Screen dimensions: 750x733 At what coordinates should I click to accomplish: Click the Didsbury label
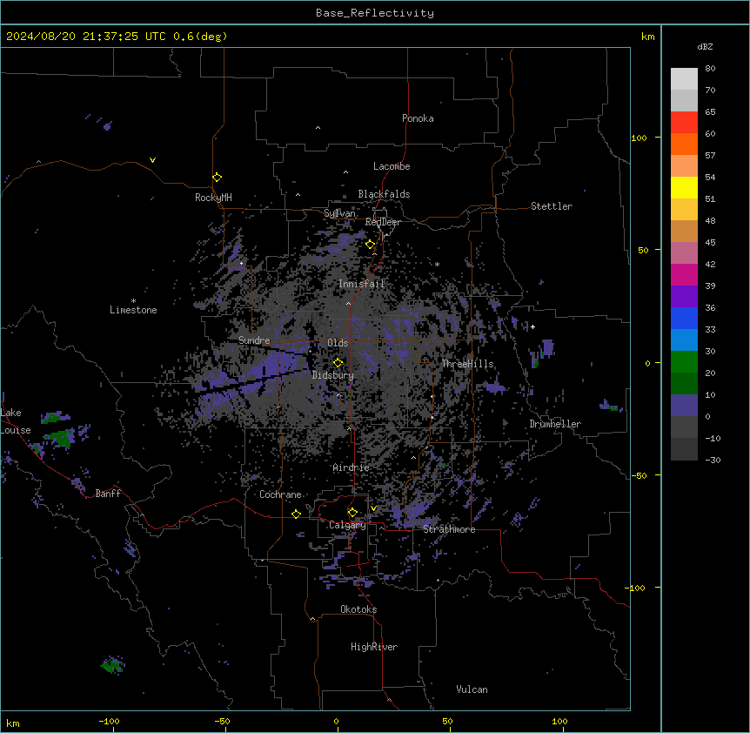(333, 375)
